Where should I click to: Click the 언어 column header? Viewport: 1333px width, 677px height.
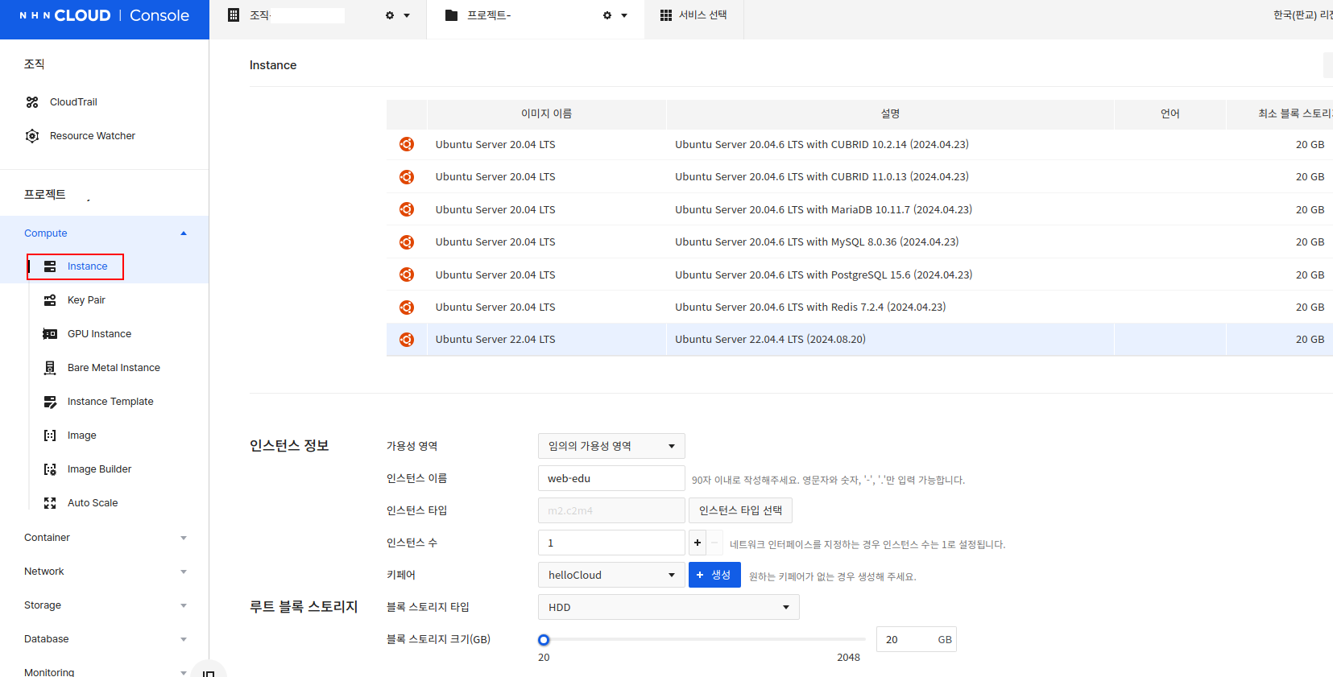click(x=1170, y=114)
